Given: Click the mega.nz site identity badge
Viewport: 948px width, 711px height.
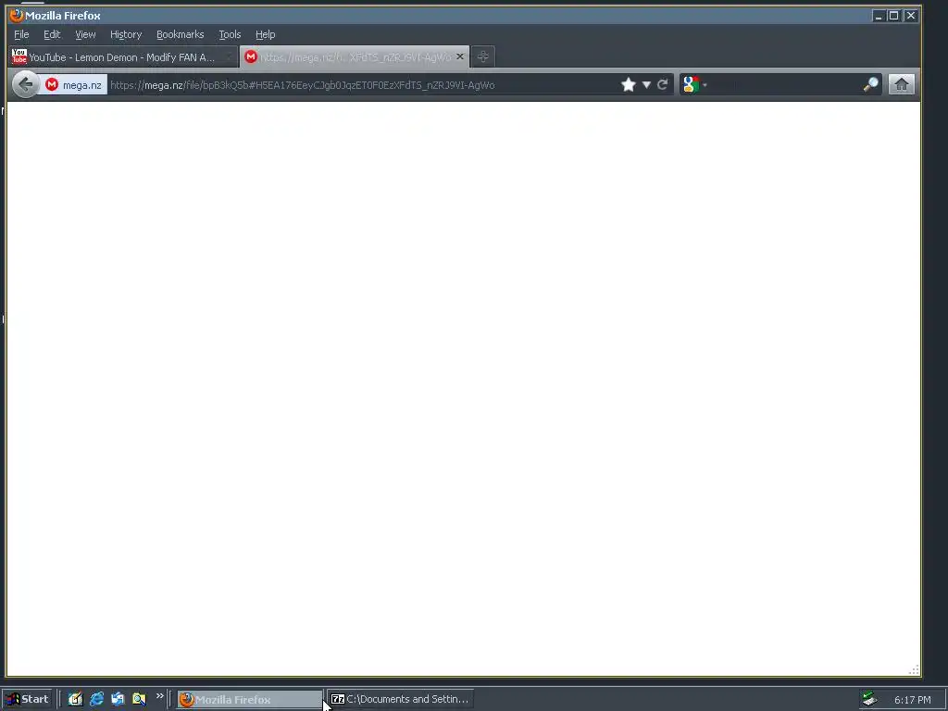Looking at the screenshot, I should coord(74,84).
